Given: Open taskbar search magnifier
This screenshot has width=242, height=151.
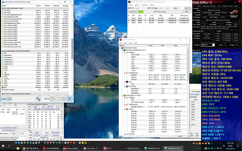Looking at the screenshot, I should click(x=9, y=146).
